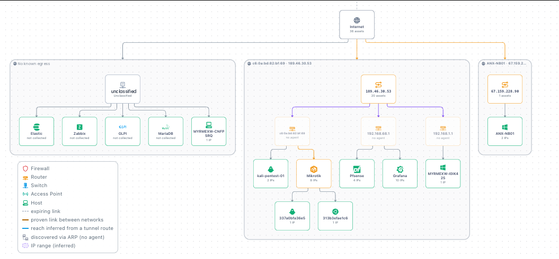Select the 313b3efae1c6 host node
The width and height of the screenshot is (559, 259).
(335, 216)
